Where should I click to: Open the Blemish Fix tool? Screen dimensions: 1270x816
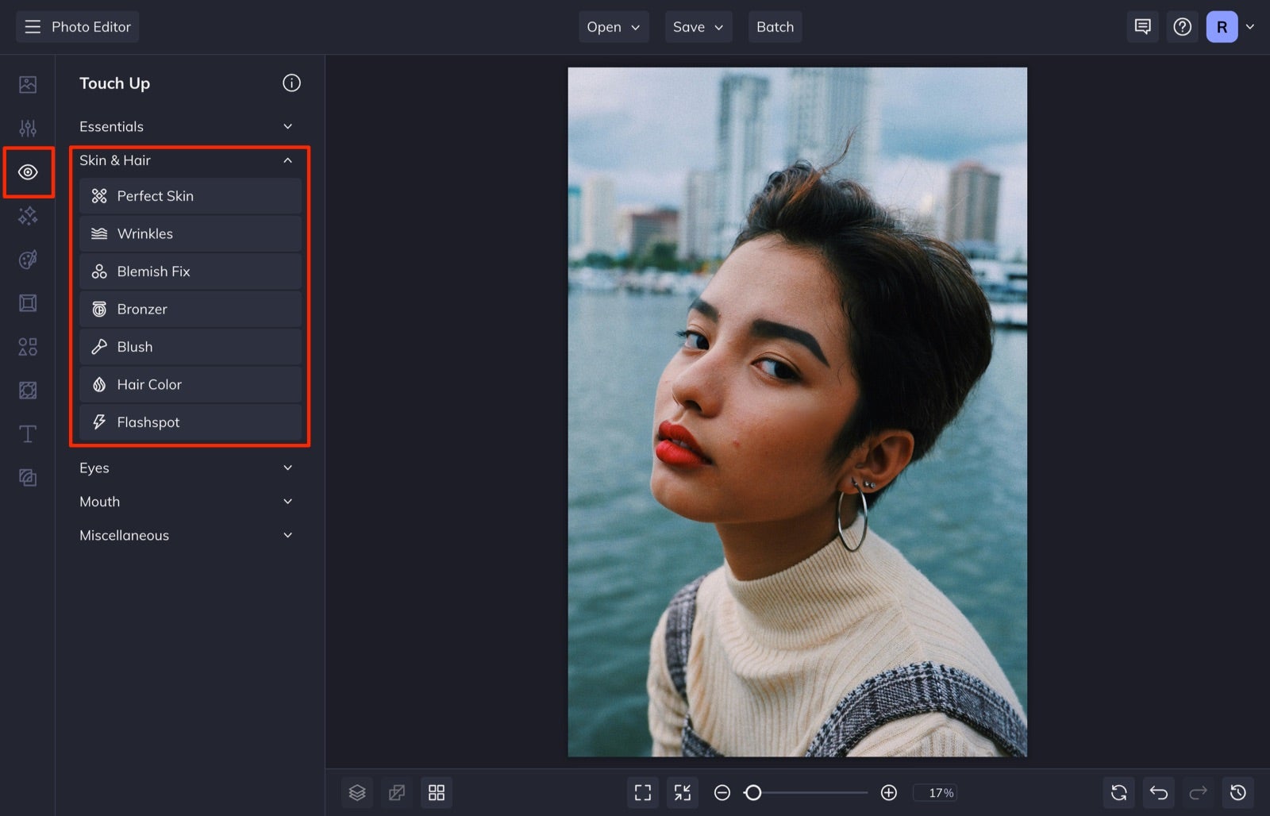pyautogui.click(x=190, y=271)
